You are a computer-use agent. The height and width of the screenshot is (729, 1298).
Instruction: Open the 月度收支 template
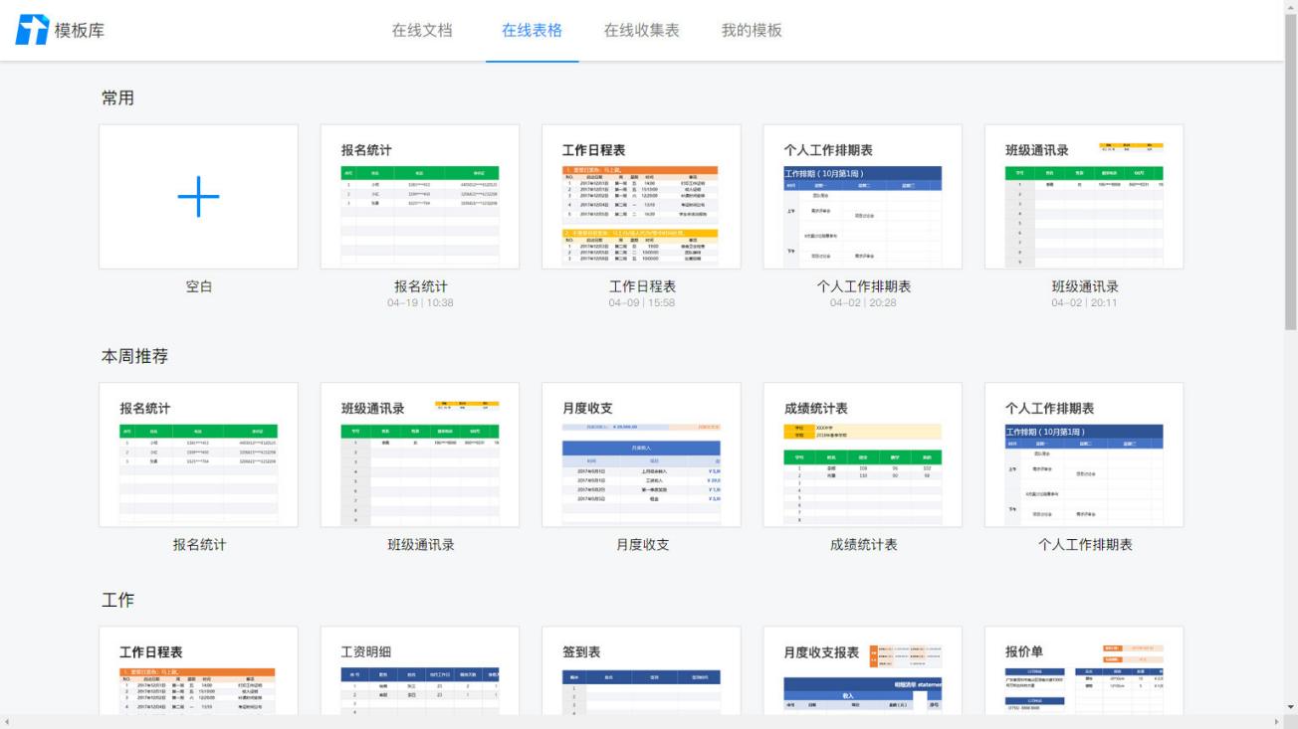click(x=640, y=456)
